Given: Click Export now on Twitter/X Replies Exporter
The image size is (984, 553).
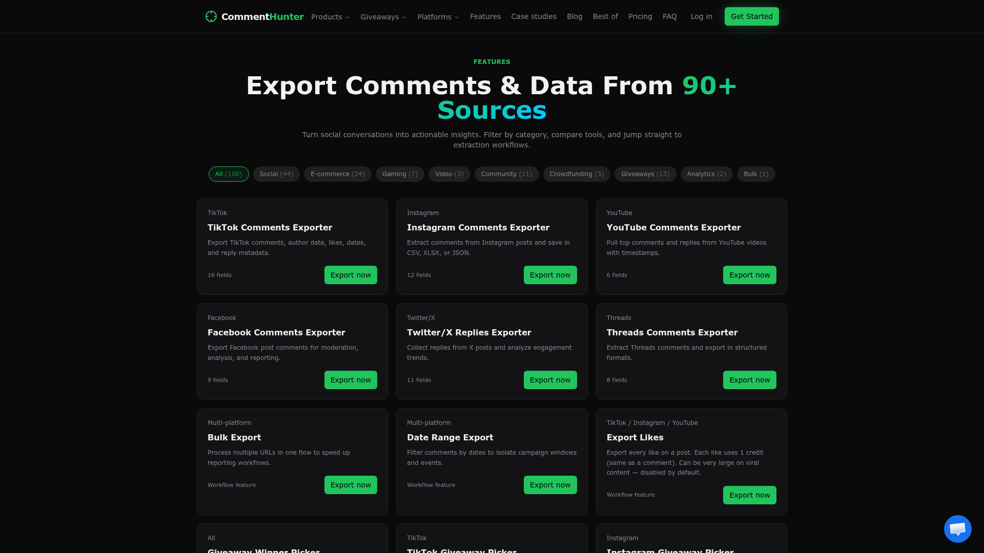Looking at the screenshot, I should (x=550, y=380).
